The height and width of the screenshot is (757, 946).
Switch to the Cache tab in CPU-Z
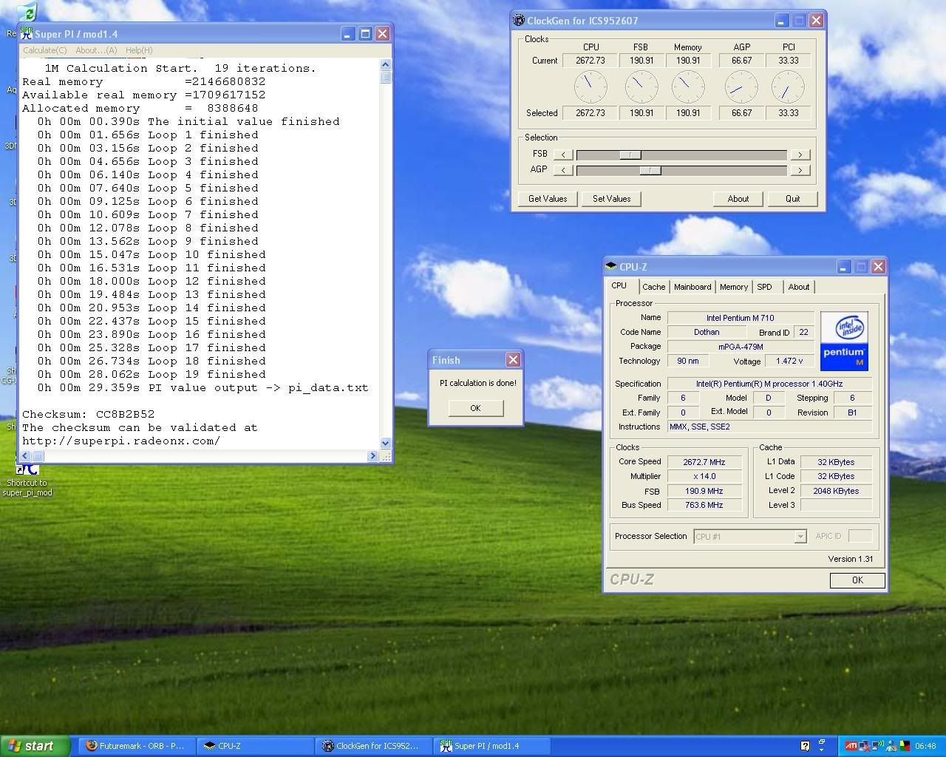[x=653, y=287]
